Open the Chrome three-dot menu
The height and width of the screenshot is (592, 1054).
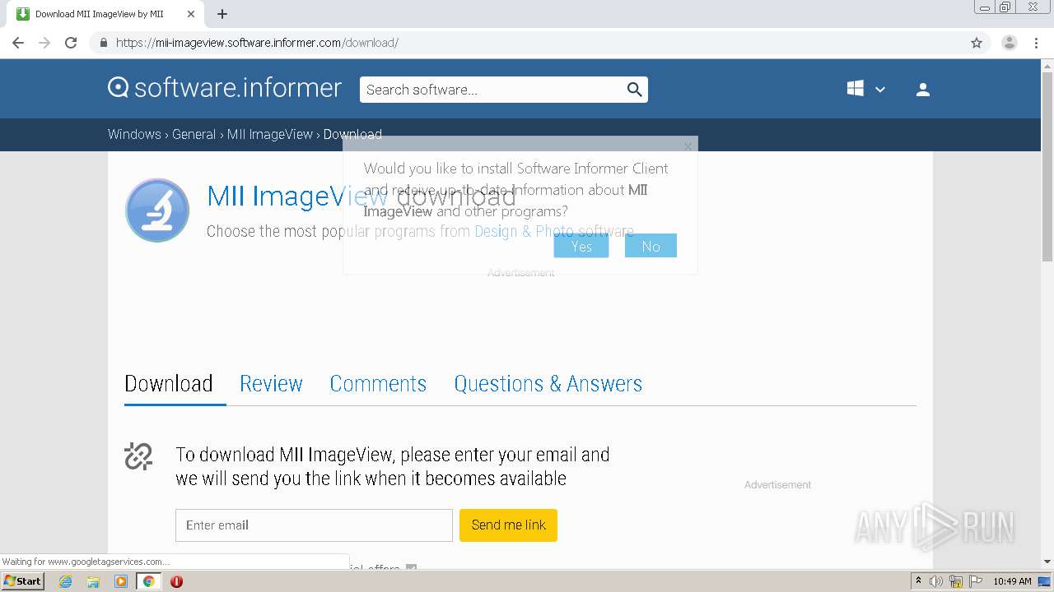click(1036, 43)
